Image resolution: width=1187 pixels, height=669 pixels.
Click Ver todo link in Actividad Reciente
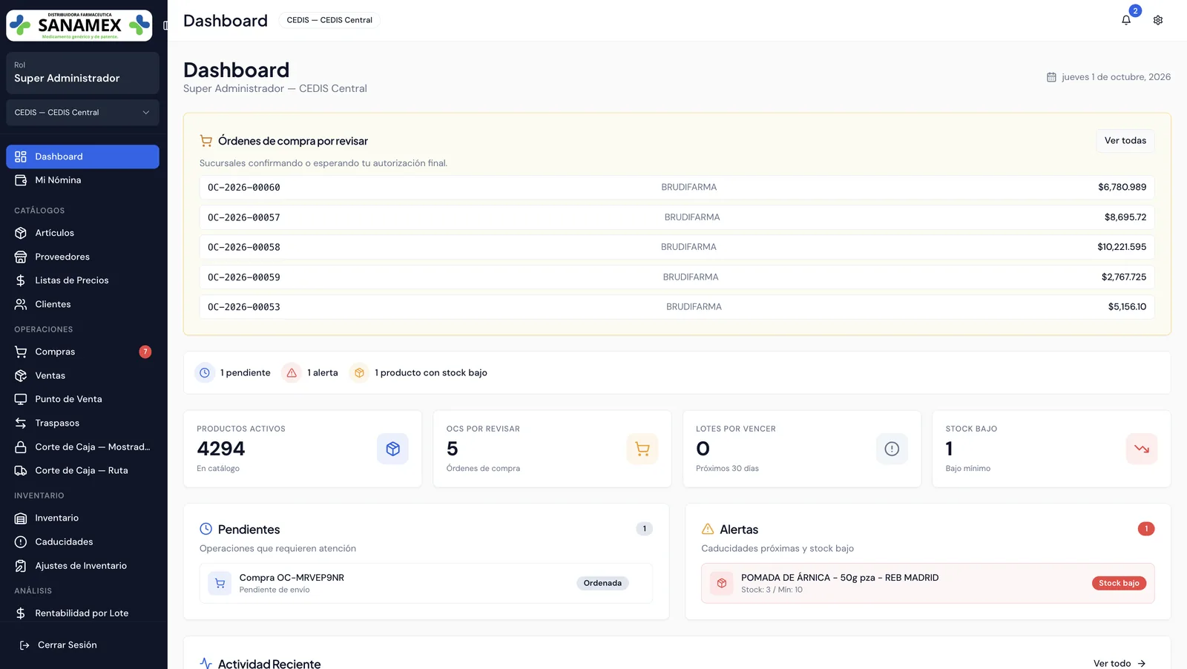[x=1119, y=663]
